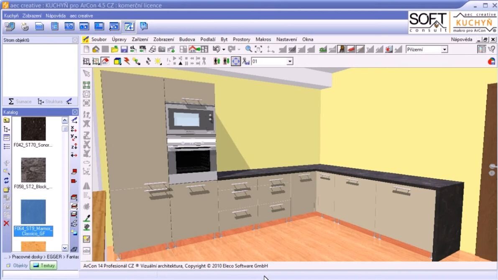Click the undo arrow icon
Viewport: 498px width, 280px height.
(x=216, y=49)
